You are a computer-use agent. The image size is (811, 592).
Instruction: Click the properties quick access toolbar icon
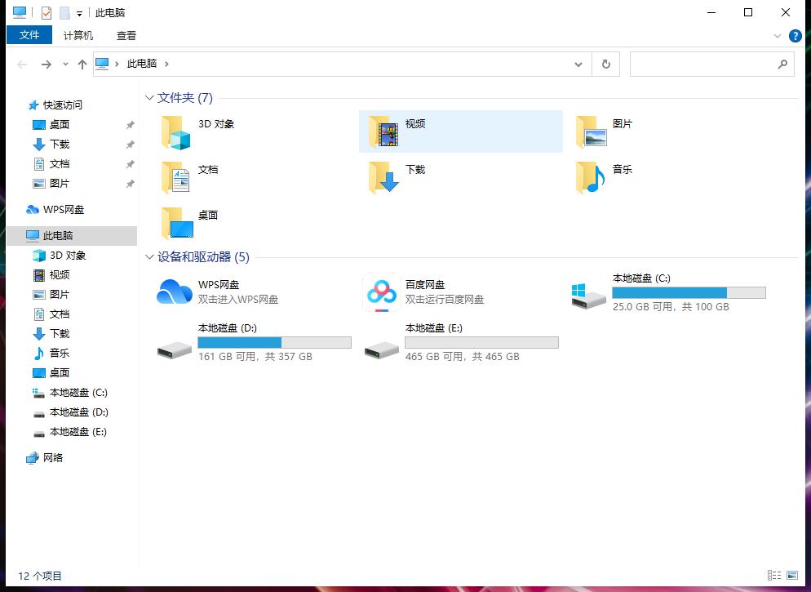tap(47, 13)
